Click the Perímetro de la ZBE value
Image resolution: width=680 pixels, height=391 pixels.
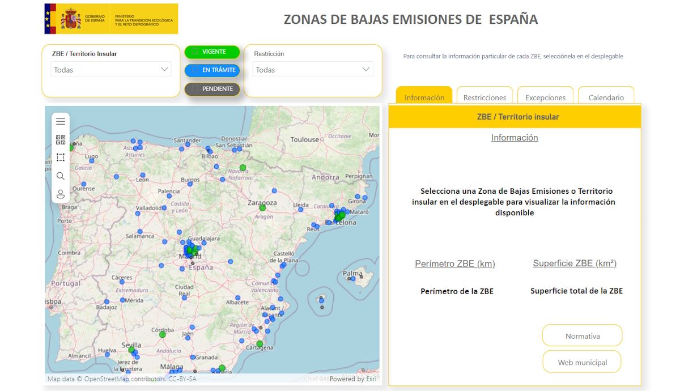457,291
